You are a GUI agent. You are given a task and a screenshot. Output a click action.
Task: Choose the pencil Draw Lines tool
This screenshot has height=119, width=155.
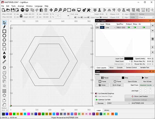click(4, 27)
